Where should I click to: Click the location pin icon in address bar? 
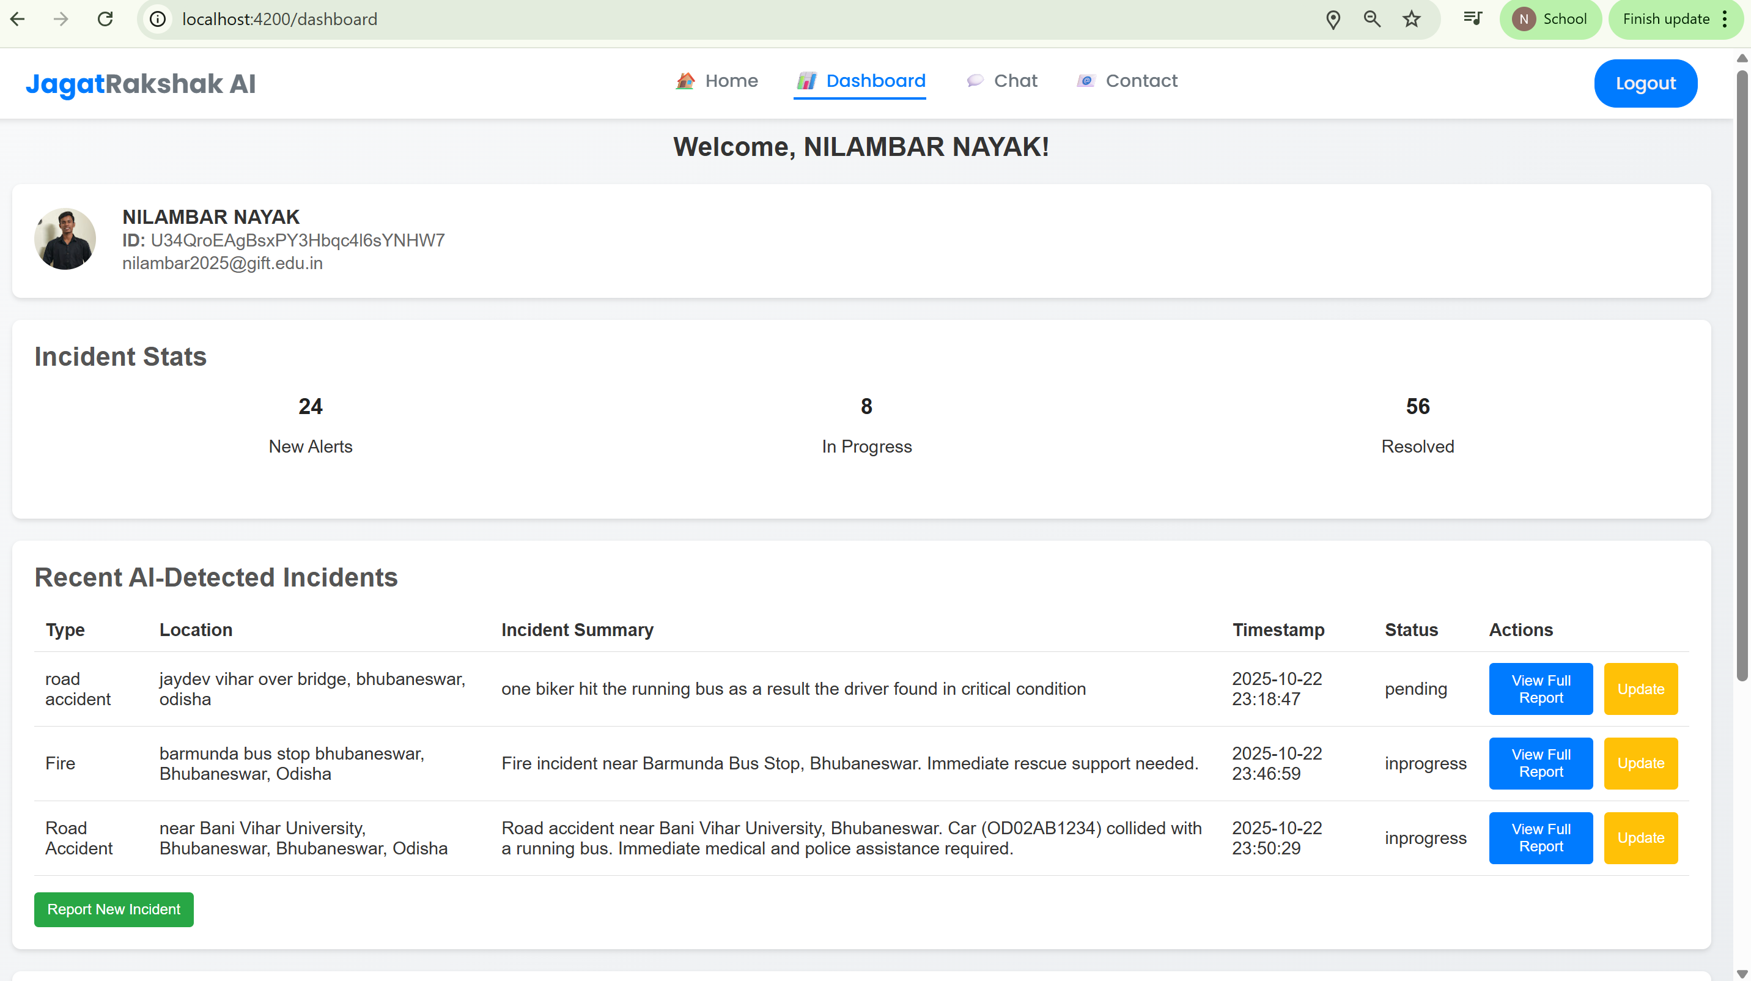click(x=1333, y=19)
